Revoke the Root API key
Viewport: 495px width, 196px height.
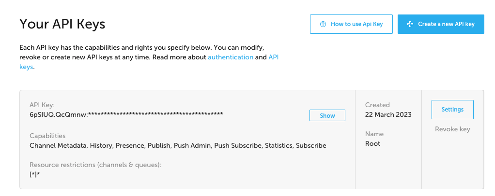[452, 129]
